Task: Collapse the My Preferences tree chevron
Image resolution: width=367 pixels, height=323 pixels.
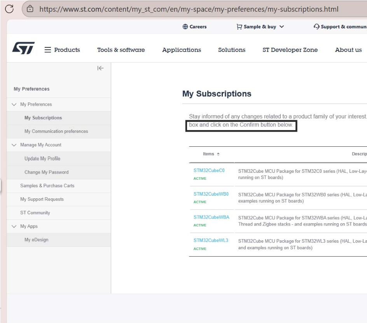Action: click(14, 104)
